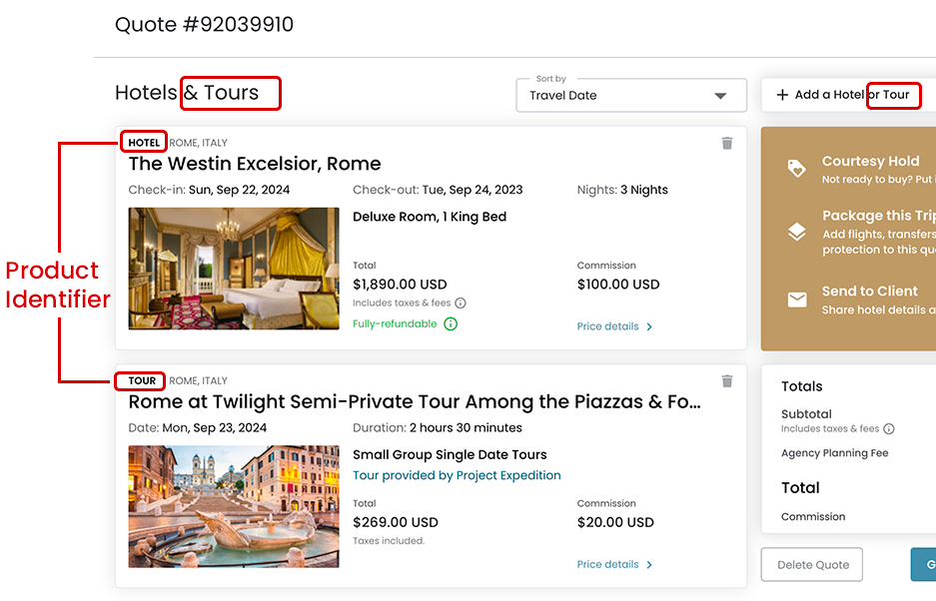Open the Rome at Twilight tour photo

[x=234, y=506]
